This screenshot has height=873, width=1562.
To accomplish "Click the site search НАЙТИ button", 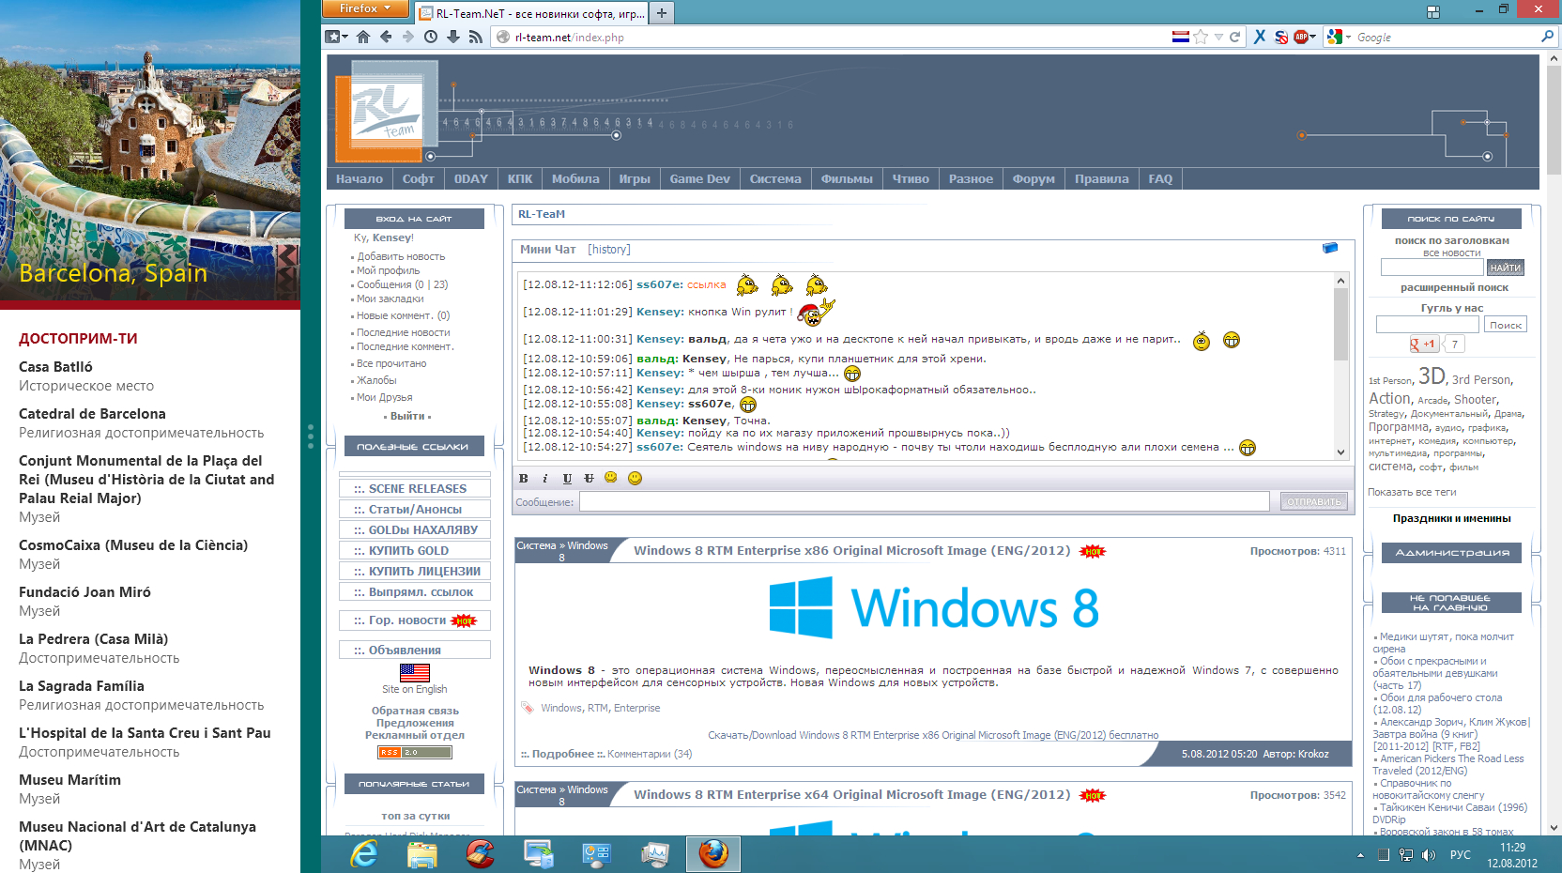I will [1506, 268].
